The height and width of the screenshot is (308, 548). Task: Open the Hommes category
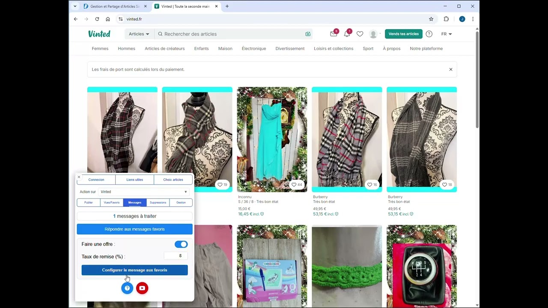127,48
